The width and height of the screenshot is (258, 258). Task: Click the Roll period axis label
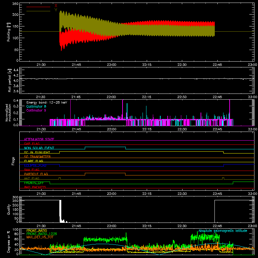point(9,80)
